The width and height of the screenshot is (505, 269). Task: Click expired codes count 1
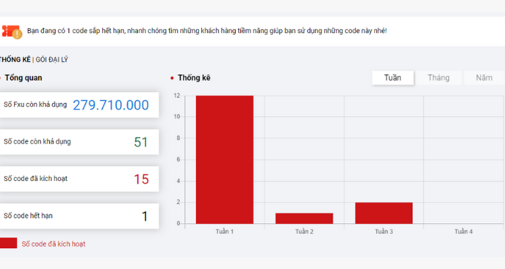pyautogui.click(x=145, y=217)
